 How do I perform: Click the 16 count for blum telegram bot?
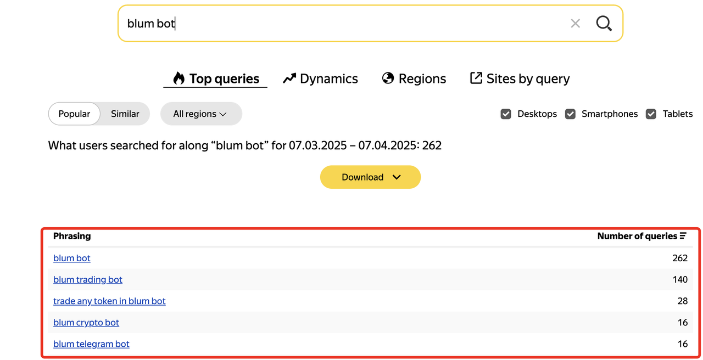[683, 344]
